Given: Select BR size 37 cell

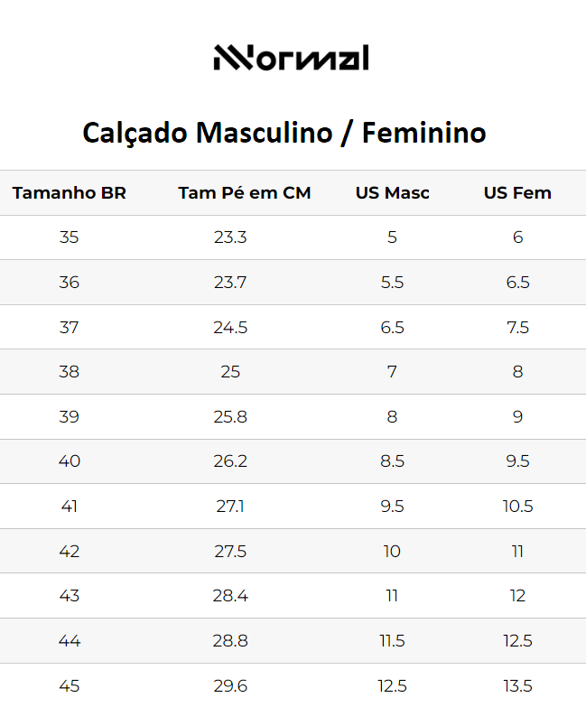Looking at the screenshot, I should point(70,327).
